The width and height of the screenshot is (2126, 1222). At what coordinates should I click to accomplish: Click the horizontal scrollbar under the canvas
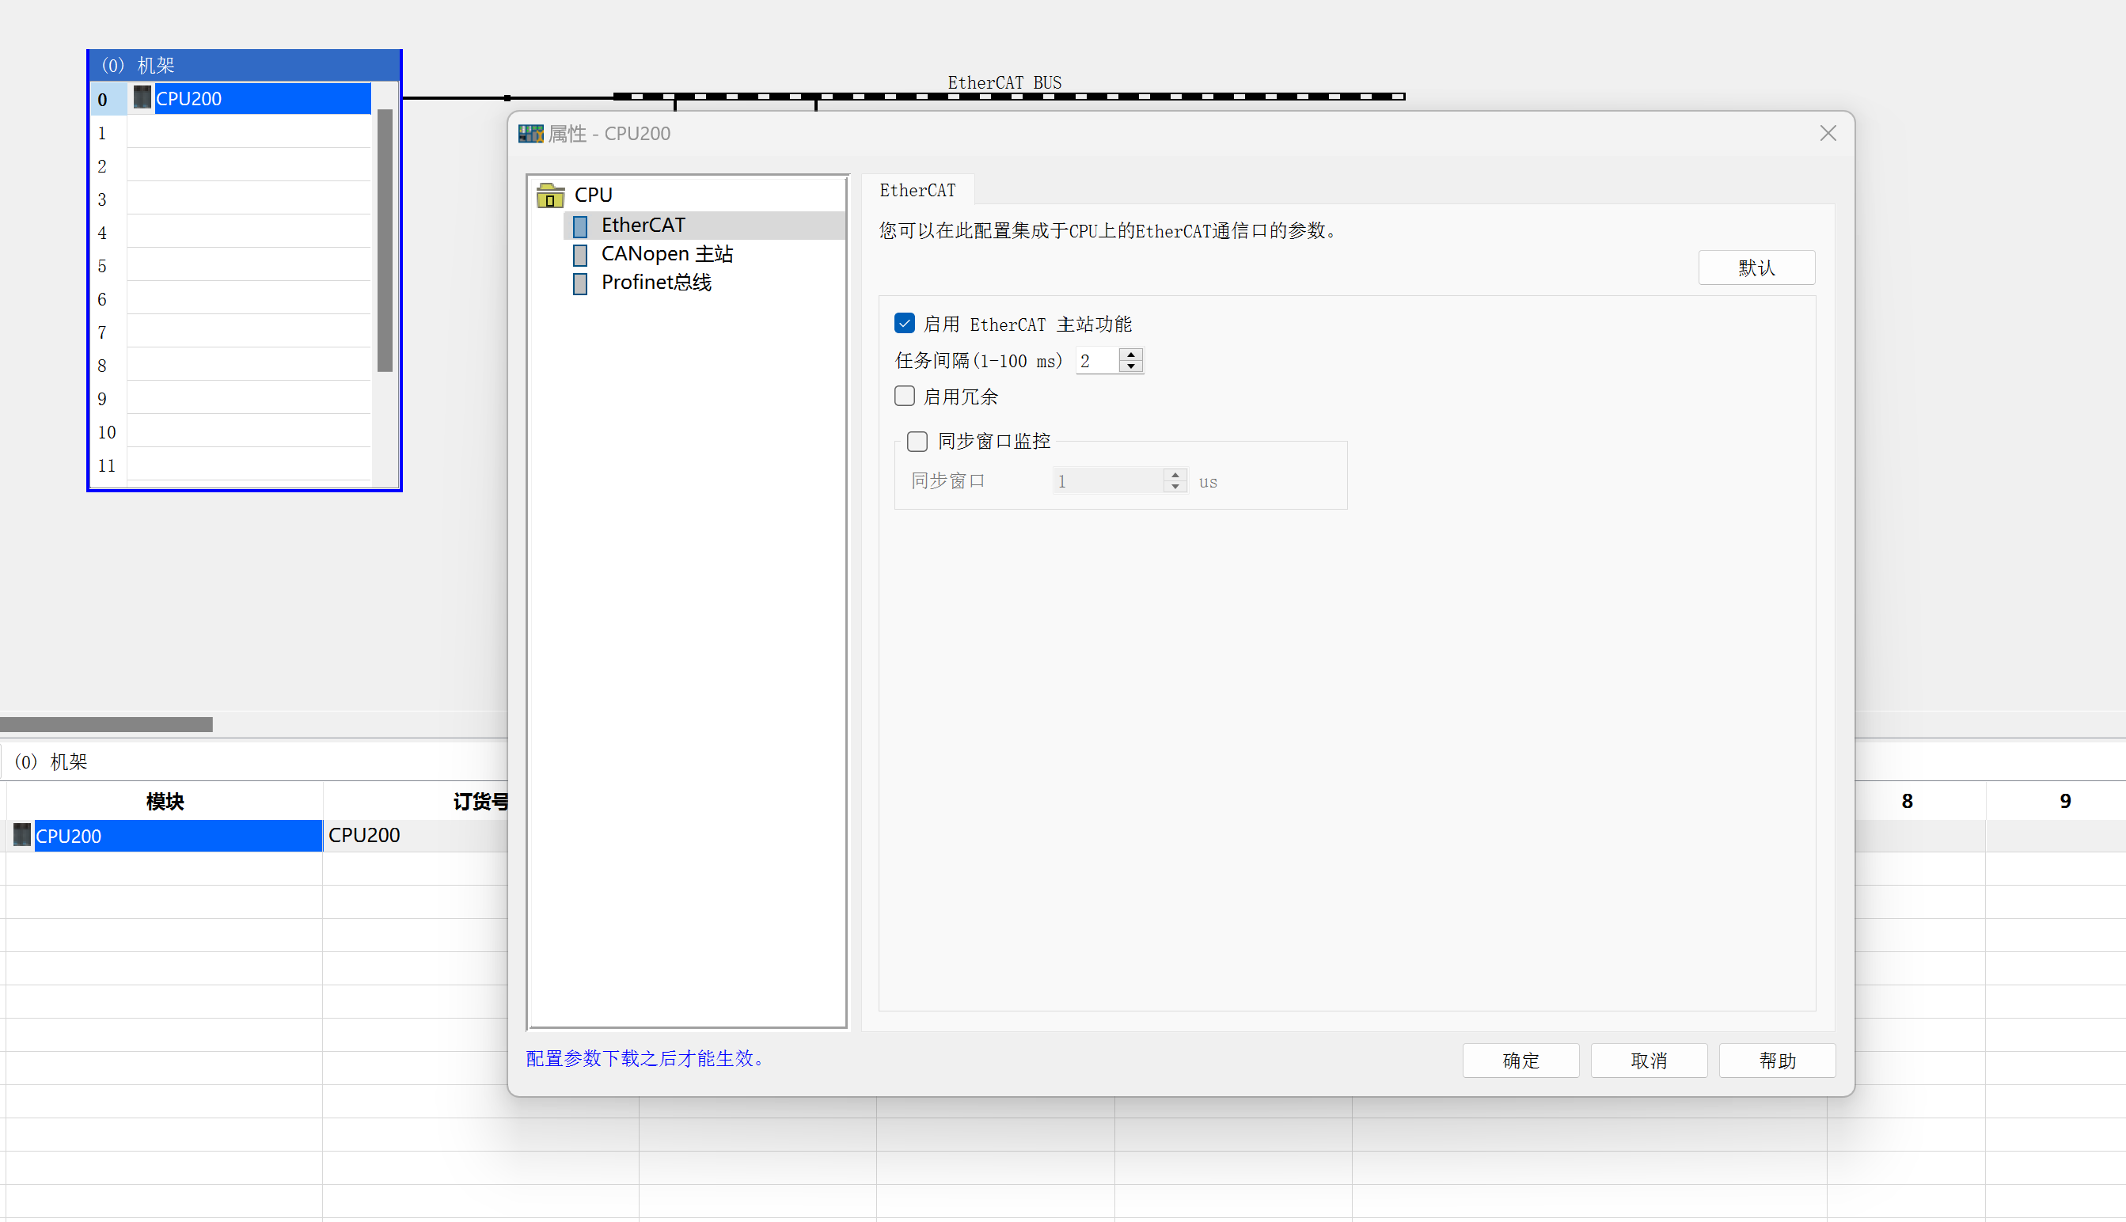tap(107, 724)
